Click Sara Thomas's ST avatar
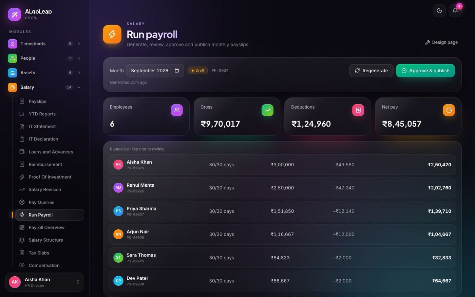 (x=118, y=258)
